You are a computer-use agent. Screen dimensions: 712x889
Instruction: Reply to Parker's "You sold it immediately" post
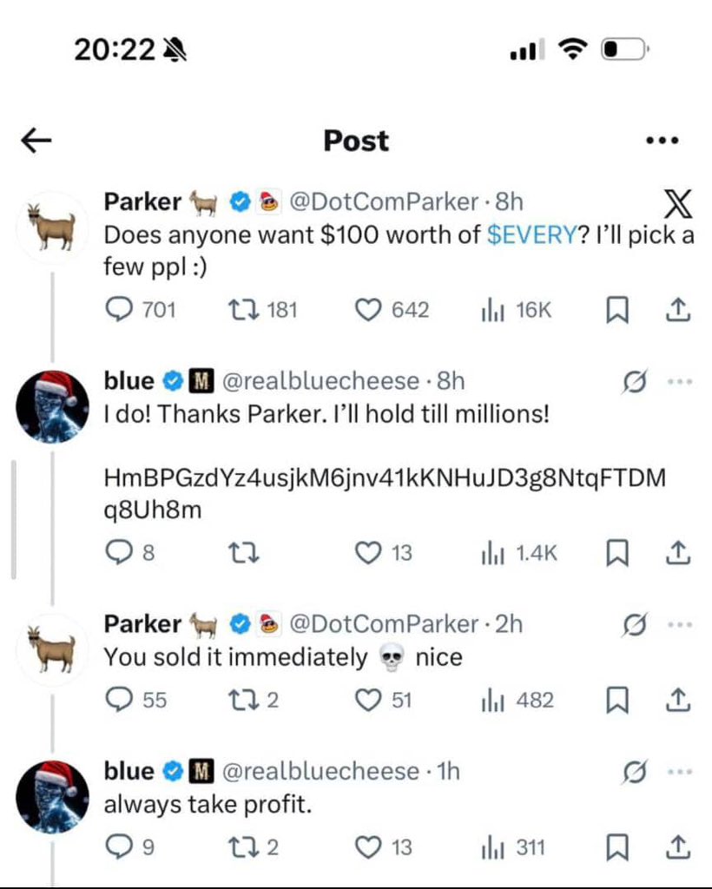(x=116, y=700)
